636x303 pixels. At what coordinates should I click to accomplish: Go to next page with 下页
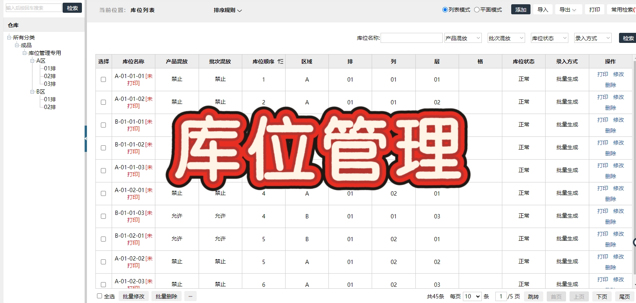pos(602,297)
